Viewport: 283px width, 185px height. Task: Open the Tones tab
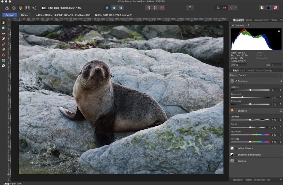[x=259, y=70]
